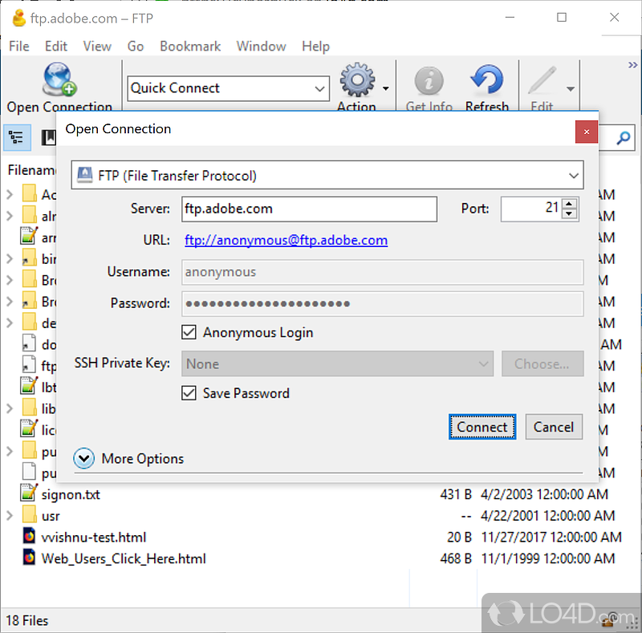Open the File menu
Viewport: 642px width, 633px height.
[x=18, y=47]
